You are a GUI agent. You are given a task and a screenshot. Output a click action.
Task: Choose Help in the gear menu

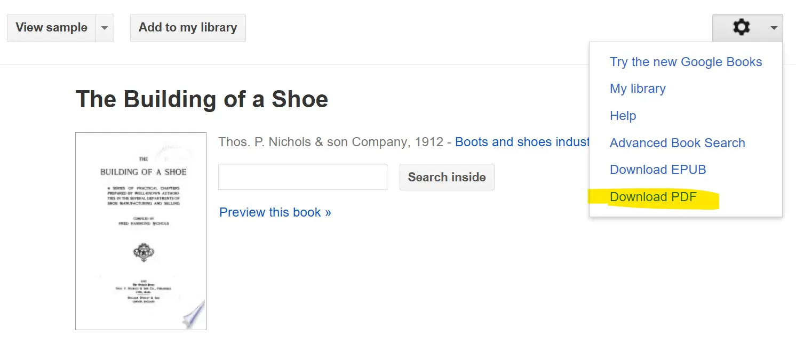coord(623,116)
